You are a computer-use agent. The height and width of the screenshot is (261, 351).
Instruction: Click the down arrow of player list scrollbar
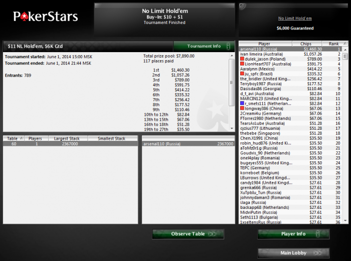345,221
